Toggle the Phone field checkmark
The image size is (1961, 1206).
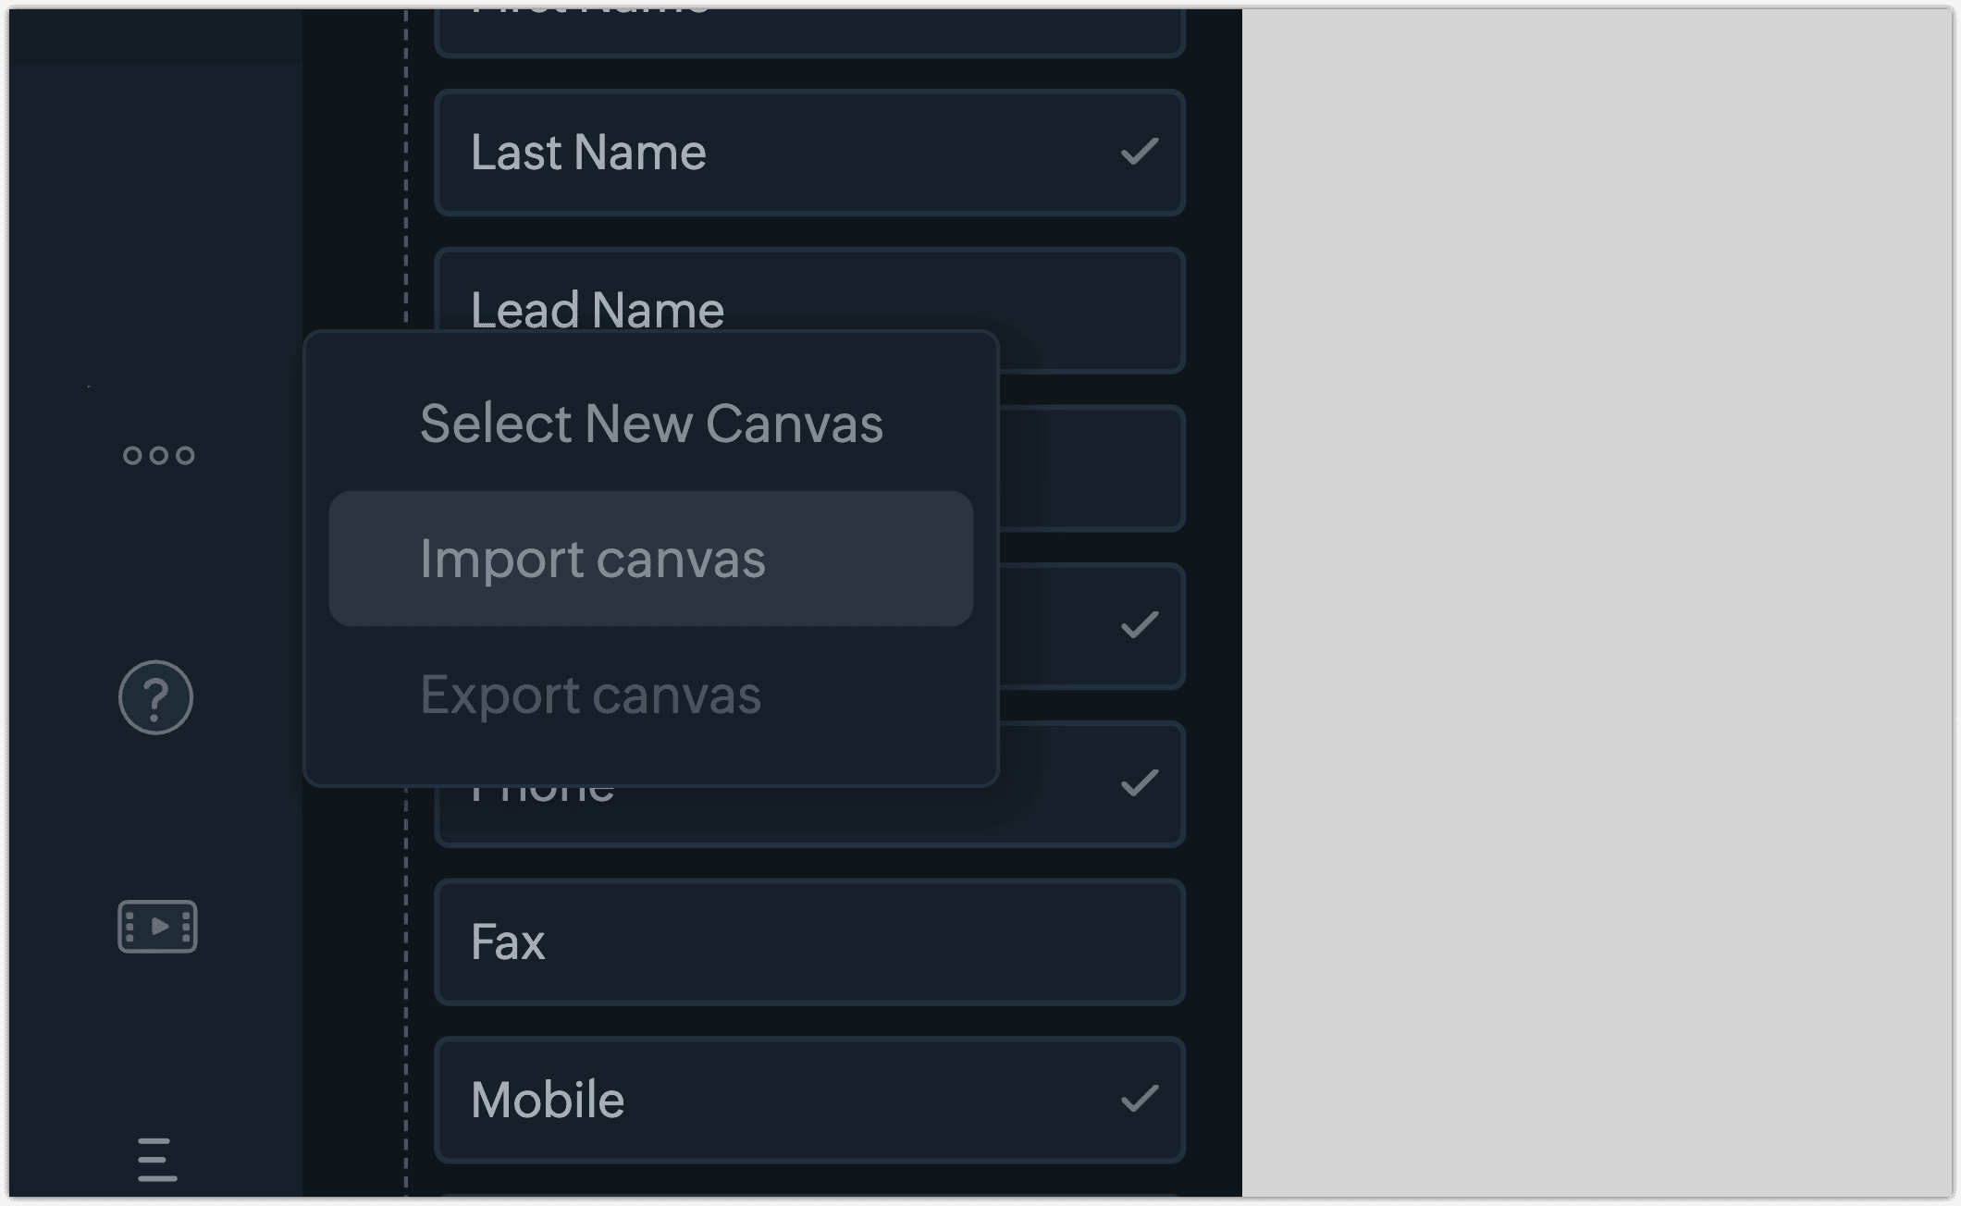[1139, 783]
